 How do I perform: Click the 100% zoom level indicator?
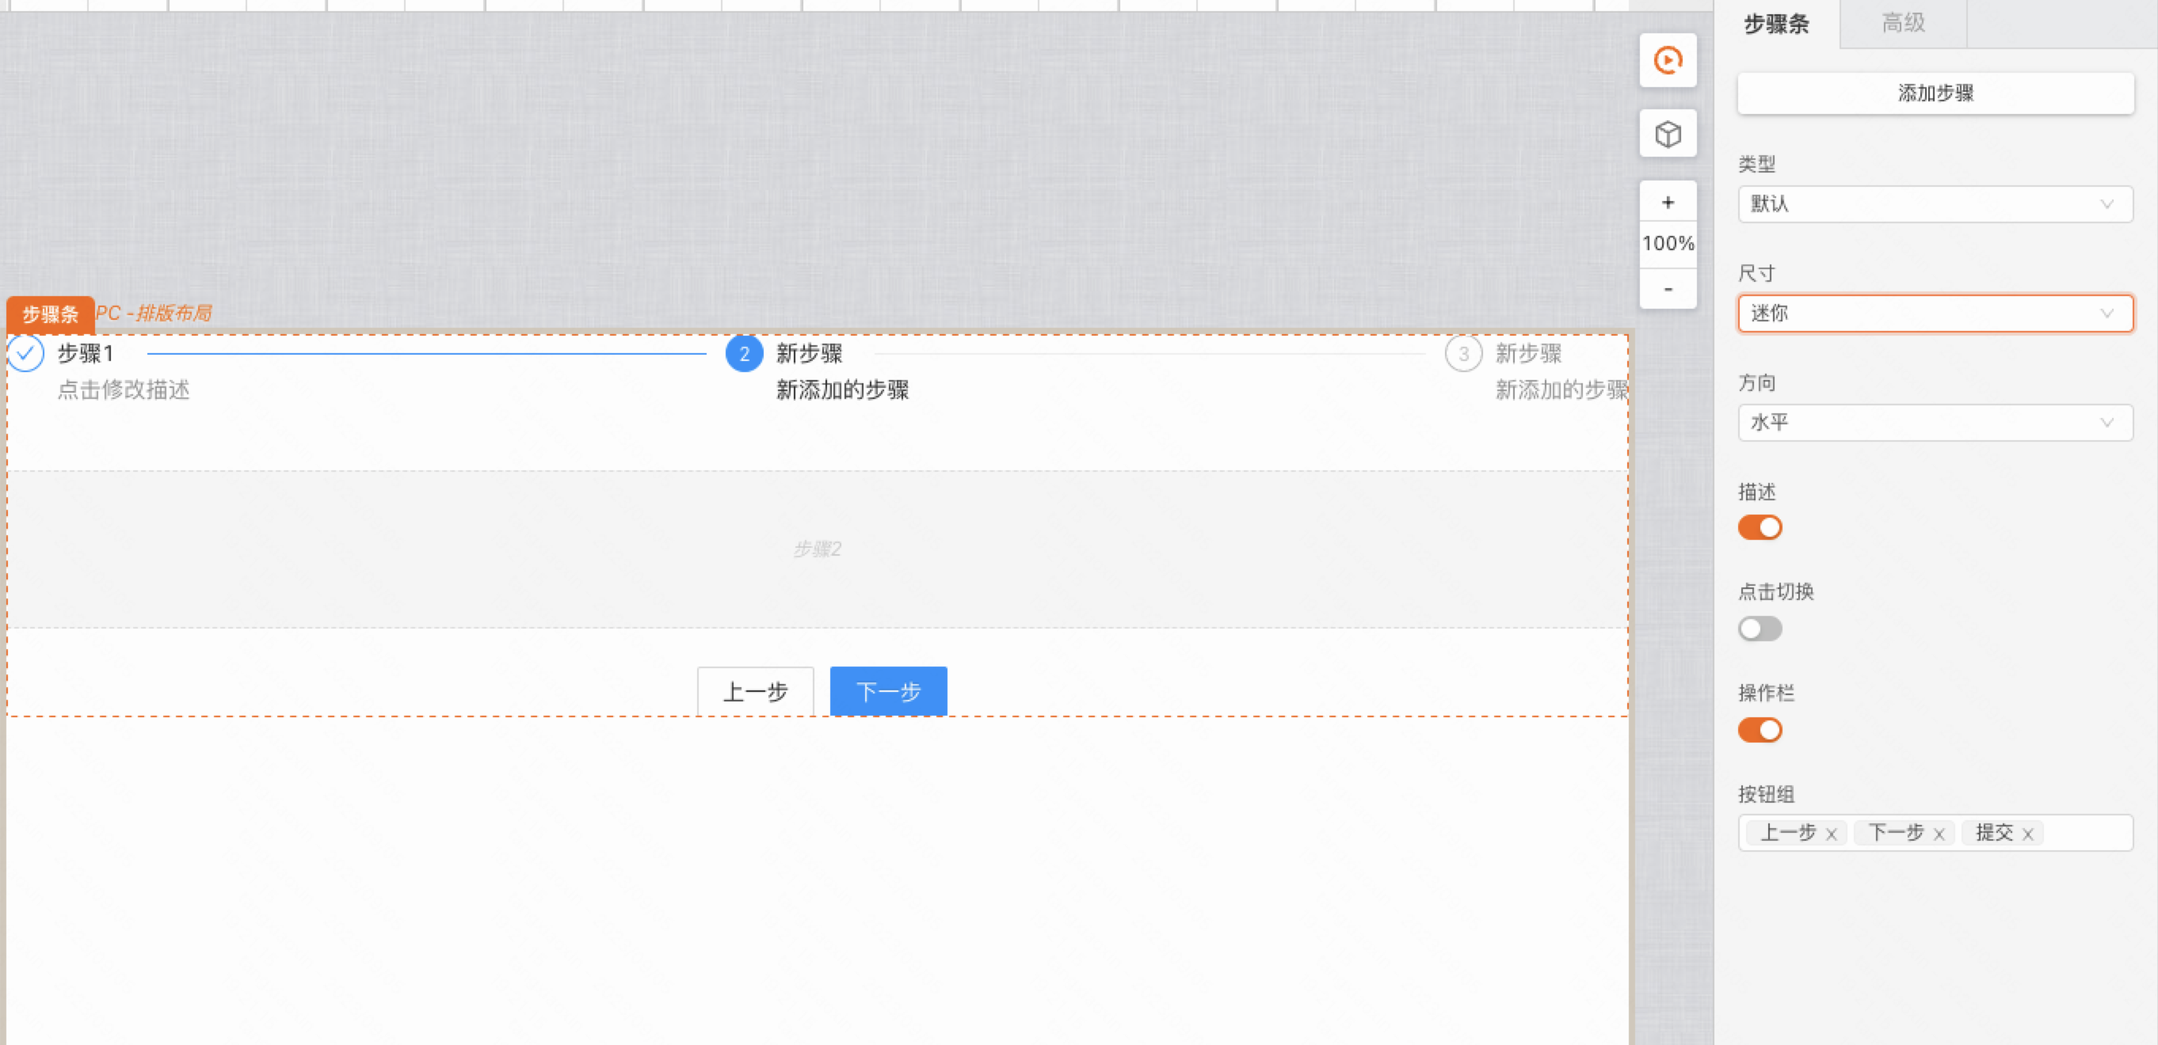click(1667, 244)
